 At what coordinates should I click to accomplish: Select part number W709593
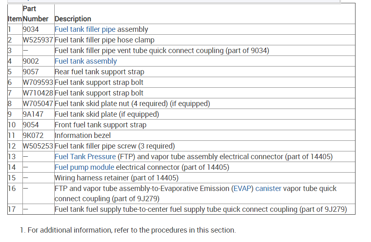[38, 82]
